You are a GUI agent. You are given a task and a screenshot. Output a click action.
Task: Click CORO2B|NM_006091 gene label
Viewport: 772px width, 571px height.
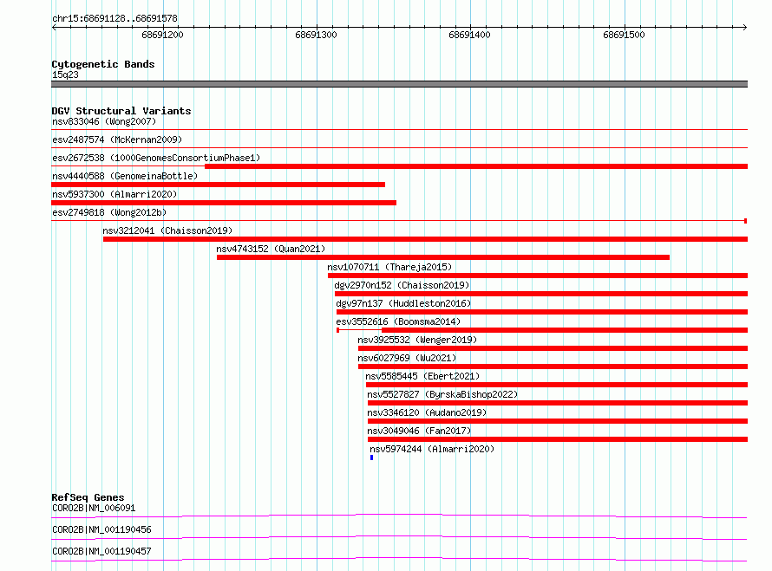(94, 508)
